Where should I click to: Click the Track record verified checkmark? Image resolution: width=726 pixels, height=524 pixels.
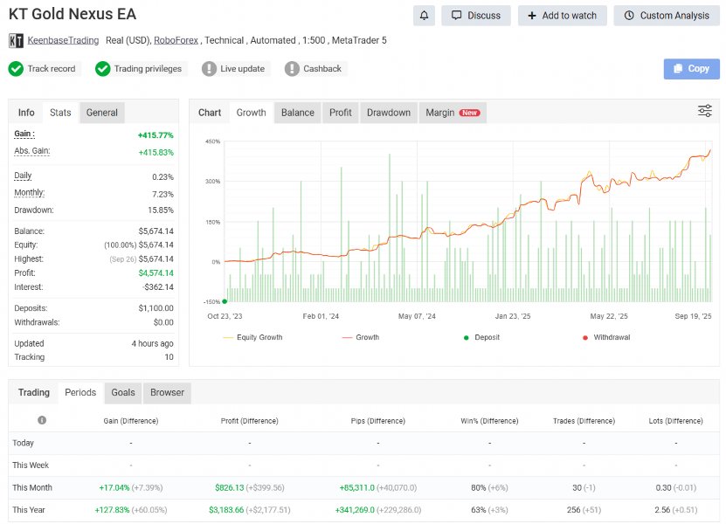15,68
